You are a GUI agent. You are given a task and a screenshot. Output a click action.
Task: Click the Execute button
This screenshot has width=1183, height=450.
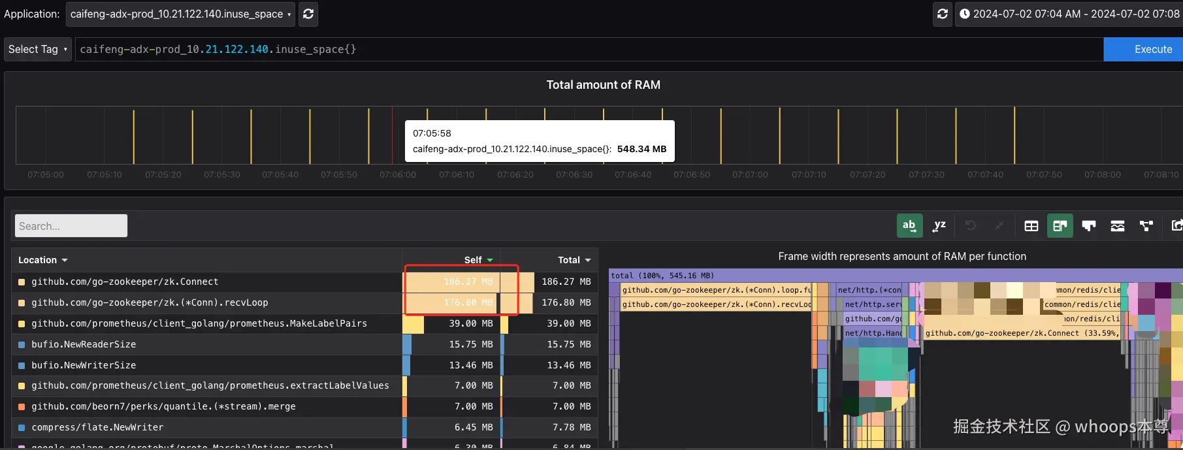click(x=1143, y=49)
